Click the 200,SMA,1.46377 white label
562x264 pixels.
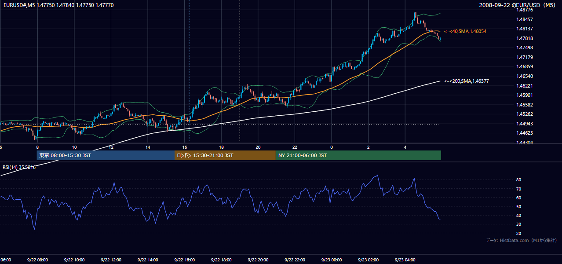[466, 81]
